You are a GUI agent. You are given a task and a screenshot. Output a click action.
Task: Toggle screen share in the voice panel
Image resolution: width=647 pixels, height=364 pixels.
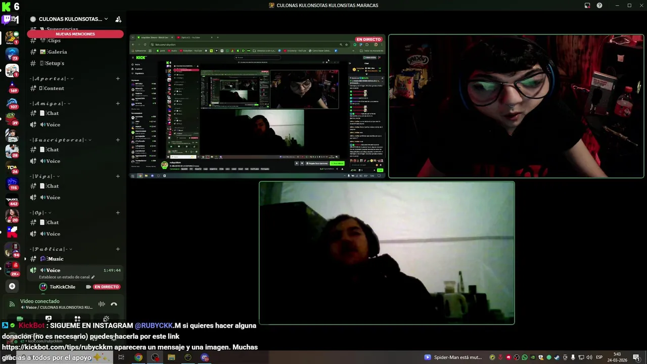[x=49, y=319]
